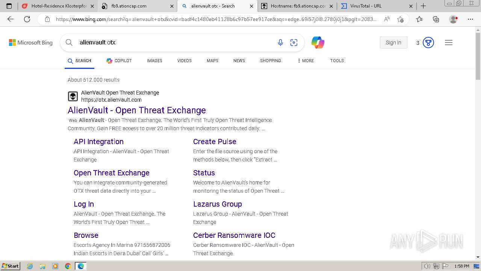481x271 pixels.
Task: Click the taskbar clock 1:58 PM
Action: click(x=461, y=266)
